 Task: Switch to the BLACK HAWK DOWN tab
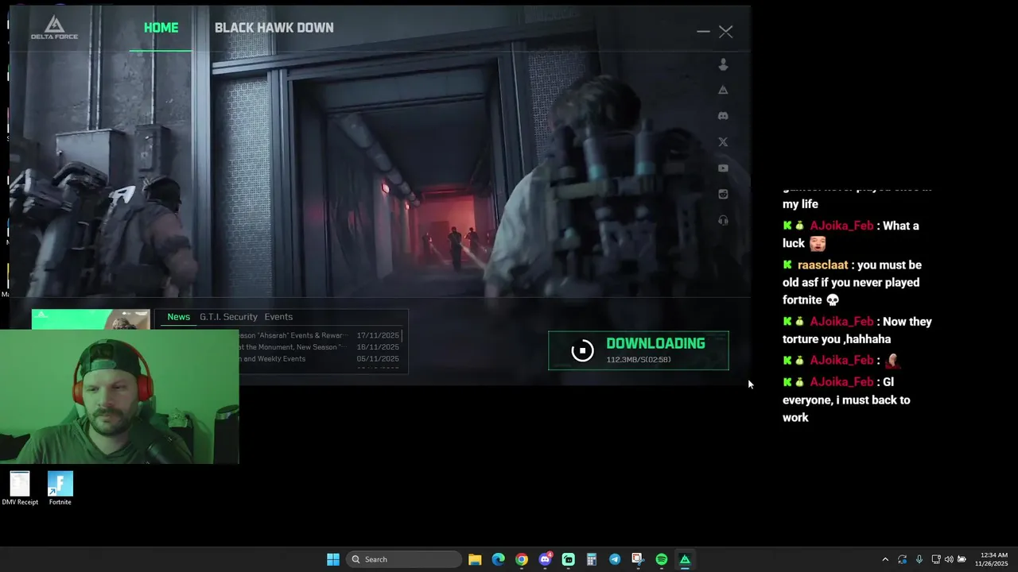pyautogui.click(x=274, y=28)
